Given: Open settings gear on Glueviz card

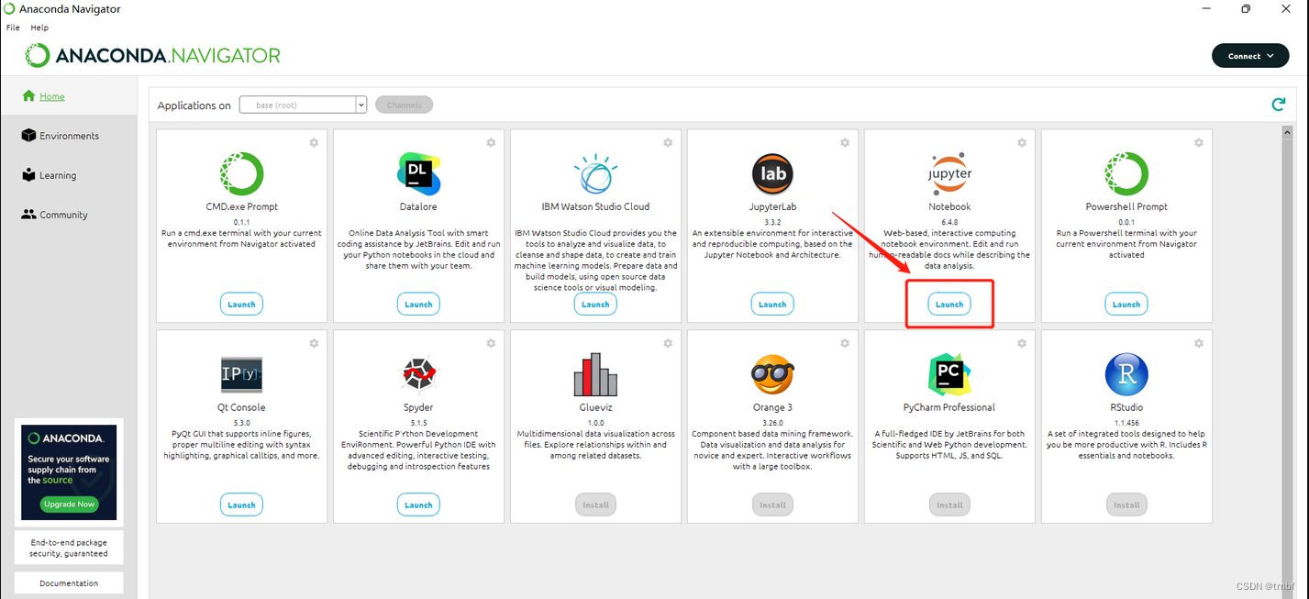Looking at the screenshot, I should [x=668, y=344].
